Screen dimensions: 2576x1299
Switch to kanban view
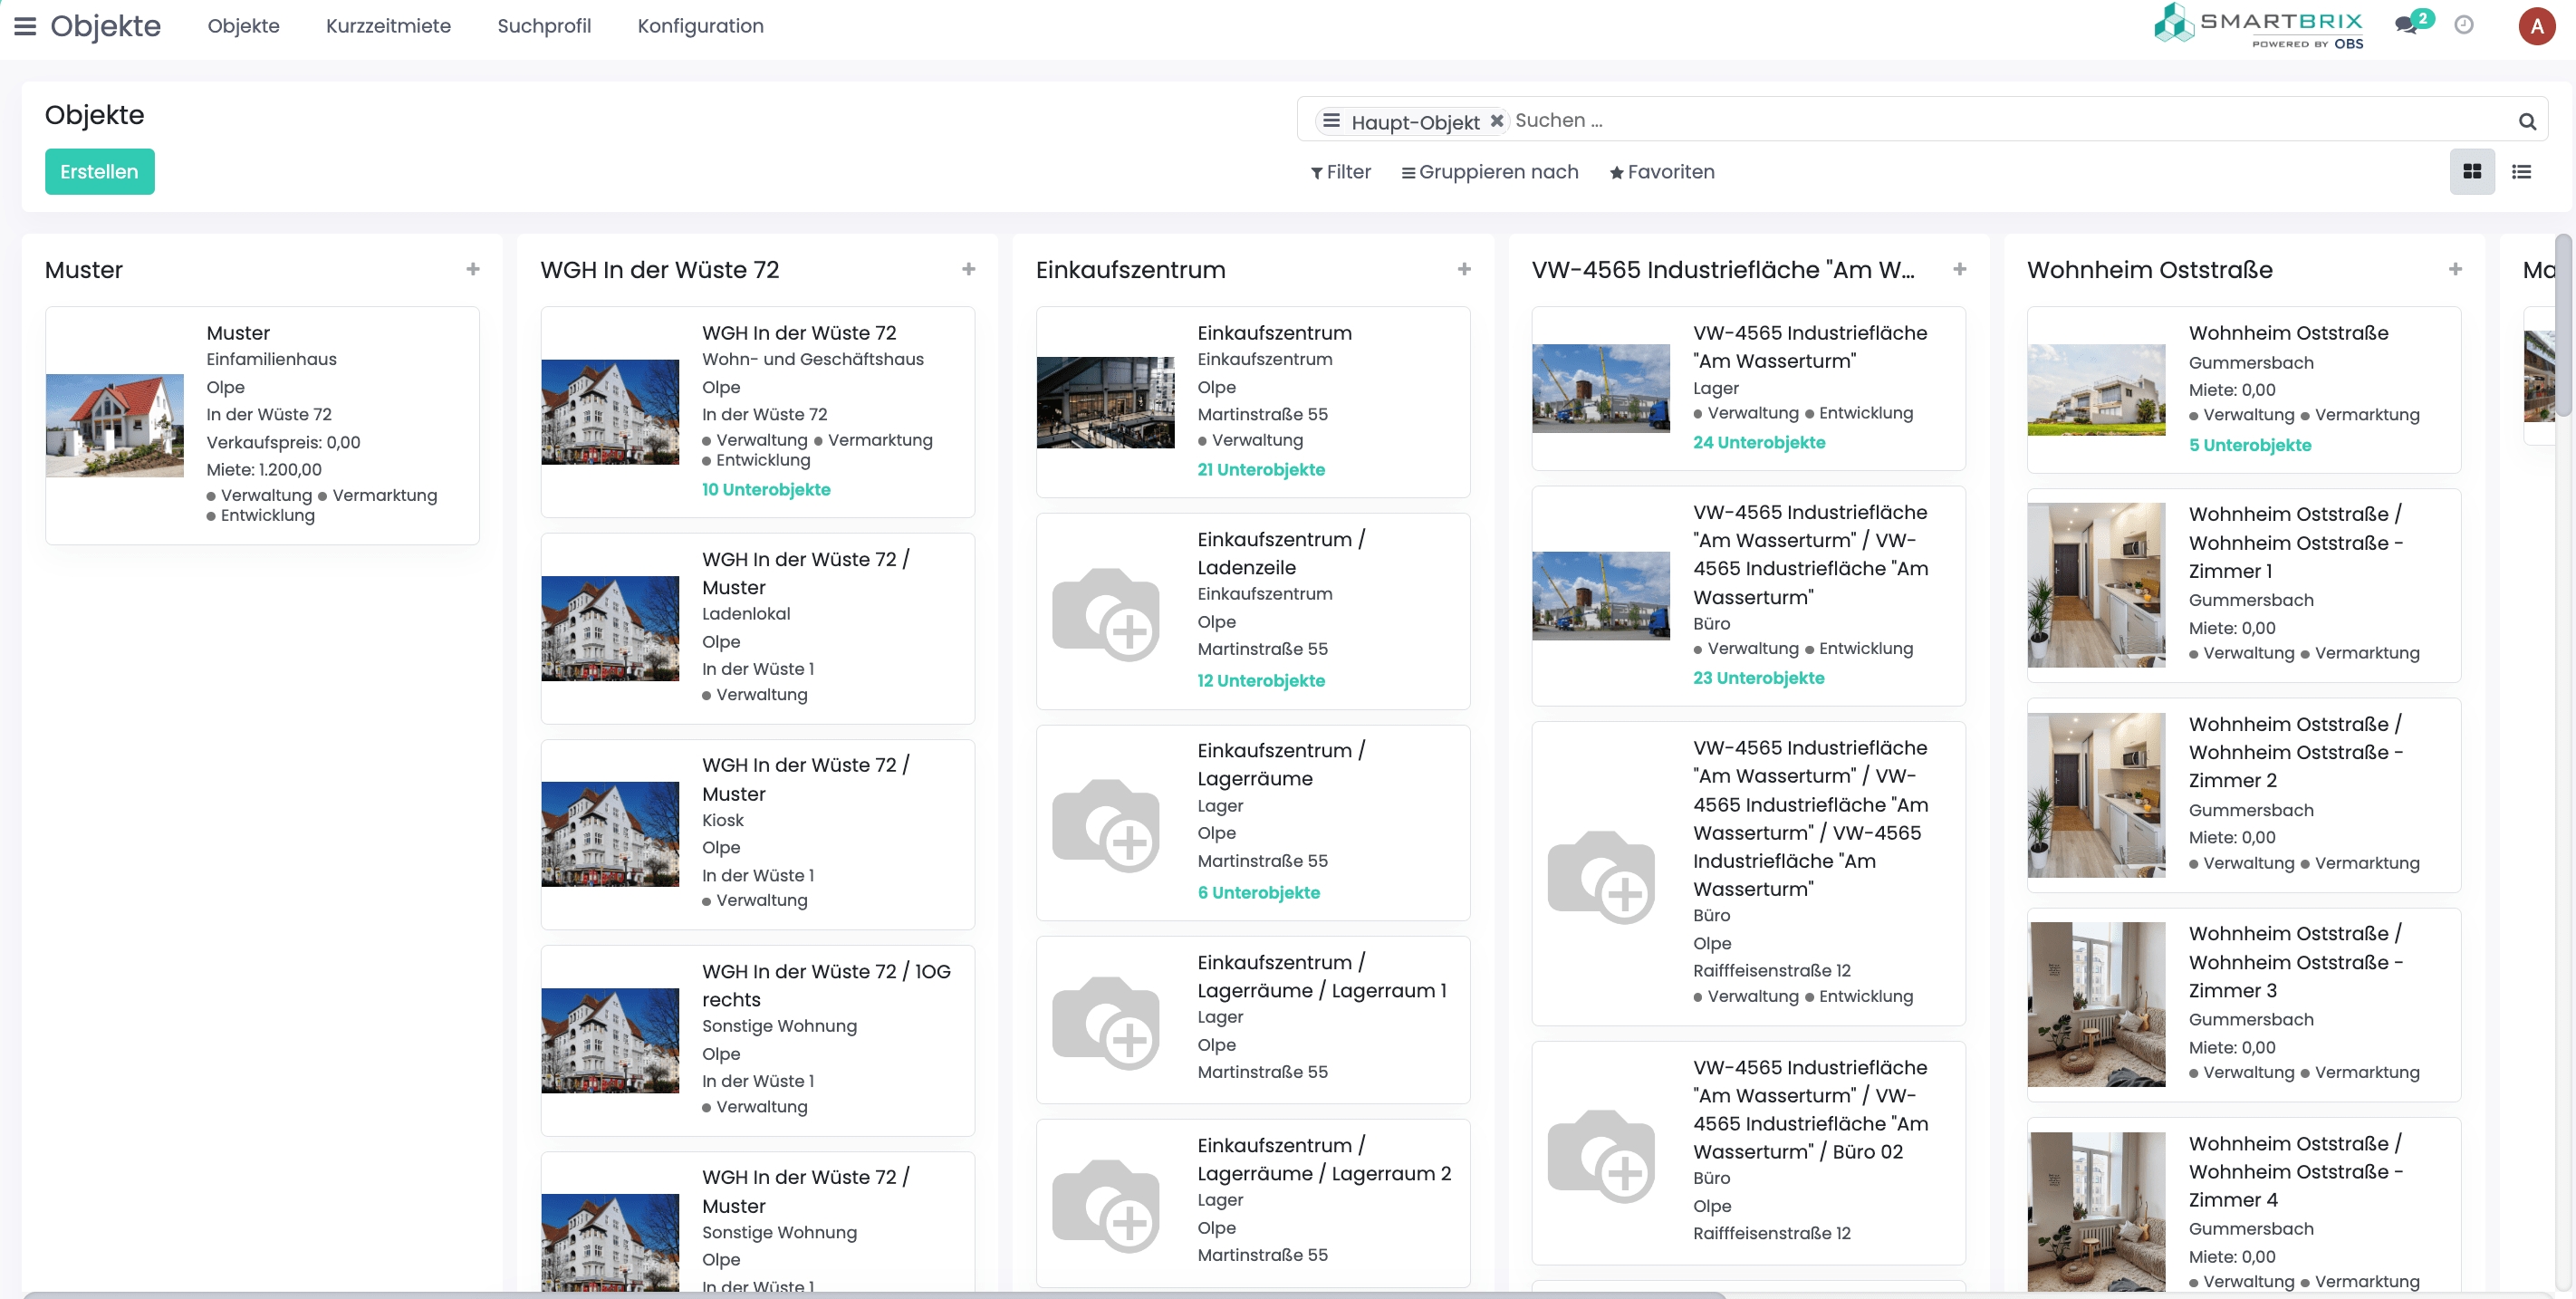(x=2472, y=172)
